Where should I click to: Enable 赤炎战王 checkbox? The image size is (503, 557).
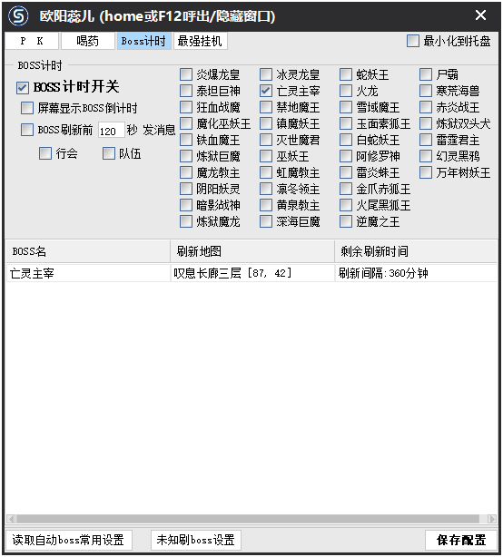(x=426, y=107)
